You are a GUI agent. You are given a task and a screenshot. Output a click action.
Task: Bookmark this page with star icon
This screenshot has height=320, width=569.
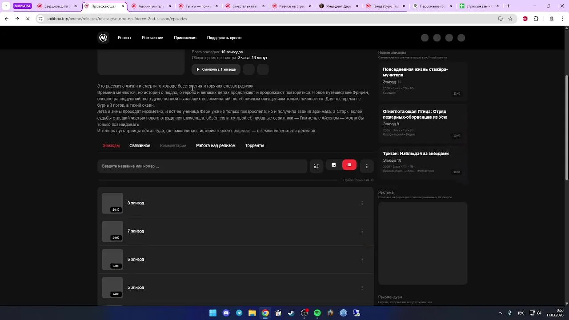coord(510,19)
